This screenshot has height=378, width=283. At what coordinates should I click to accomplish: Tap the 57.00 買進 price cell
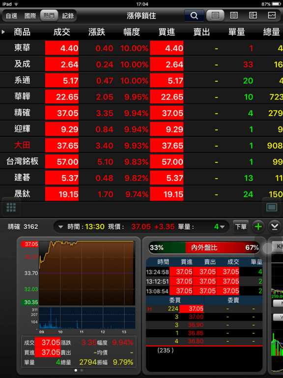tap(167, 161)
